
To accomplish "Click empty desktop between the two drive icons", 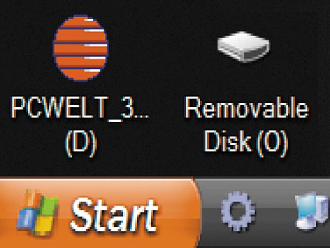I will click(x=163, y=48).
